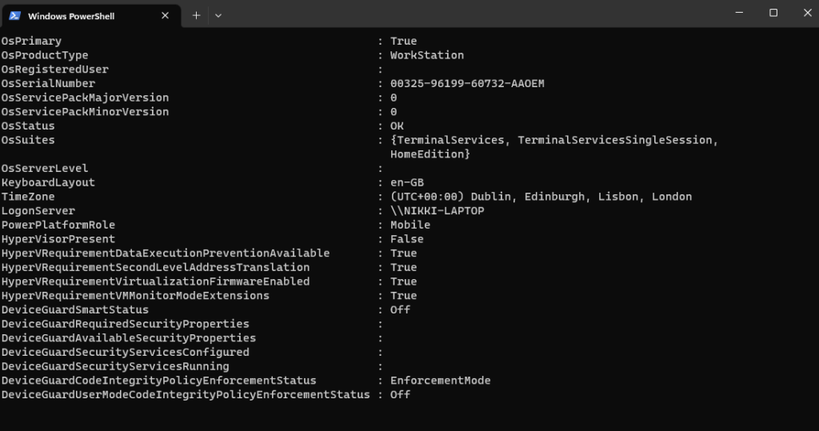Click the WorkStation value
The image size is (819, 431).
427,55
